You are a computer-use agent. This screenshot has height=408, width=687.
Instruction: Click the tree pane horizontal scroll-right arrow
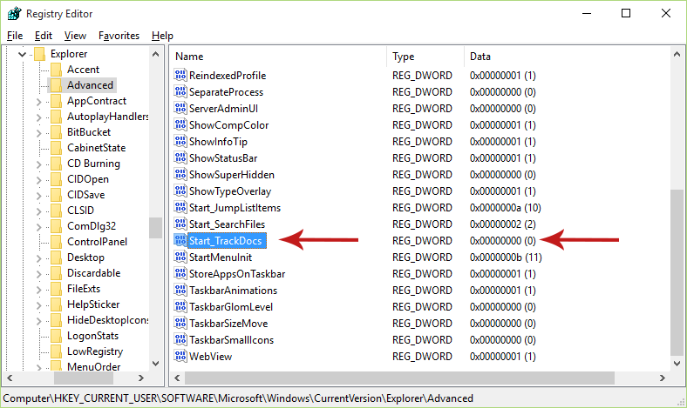[141, 378]
